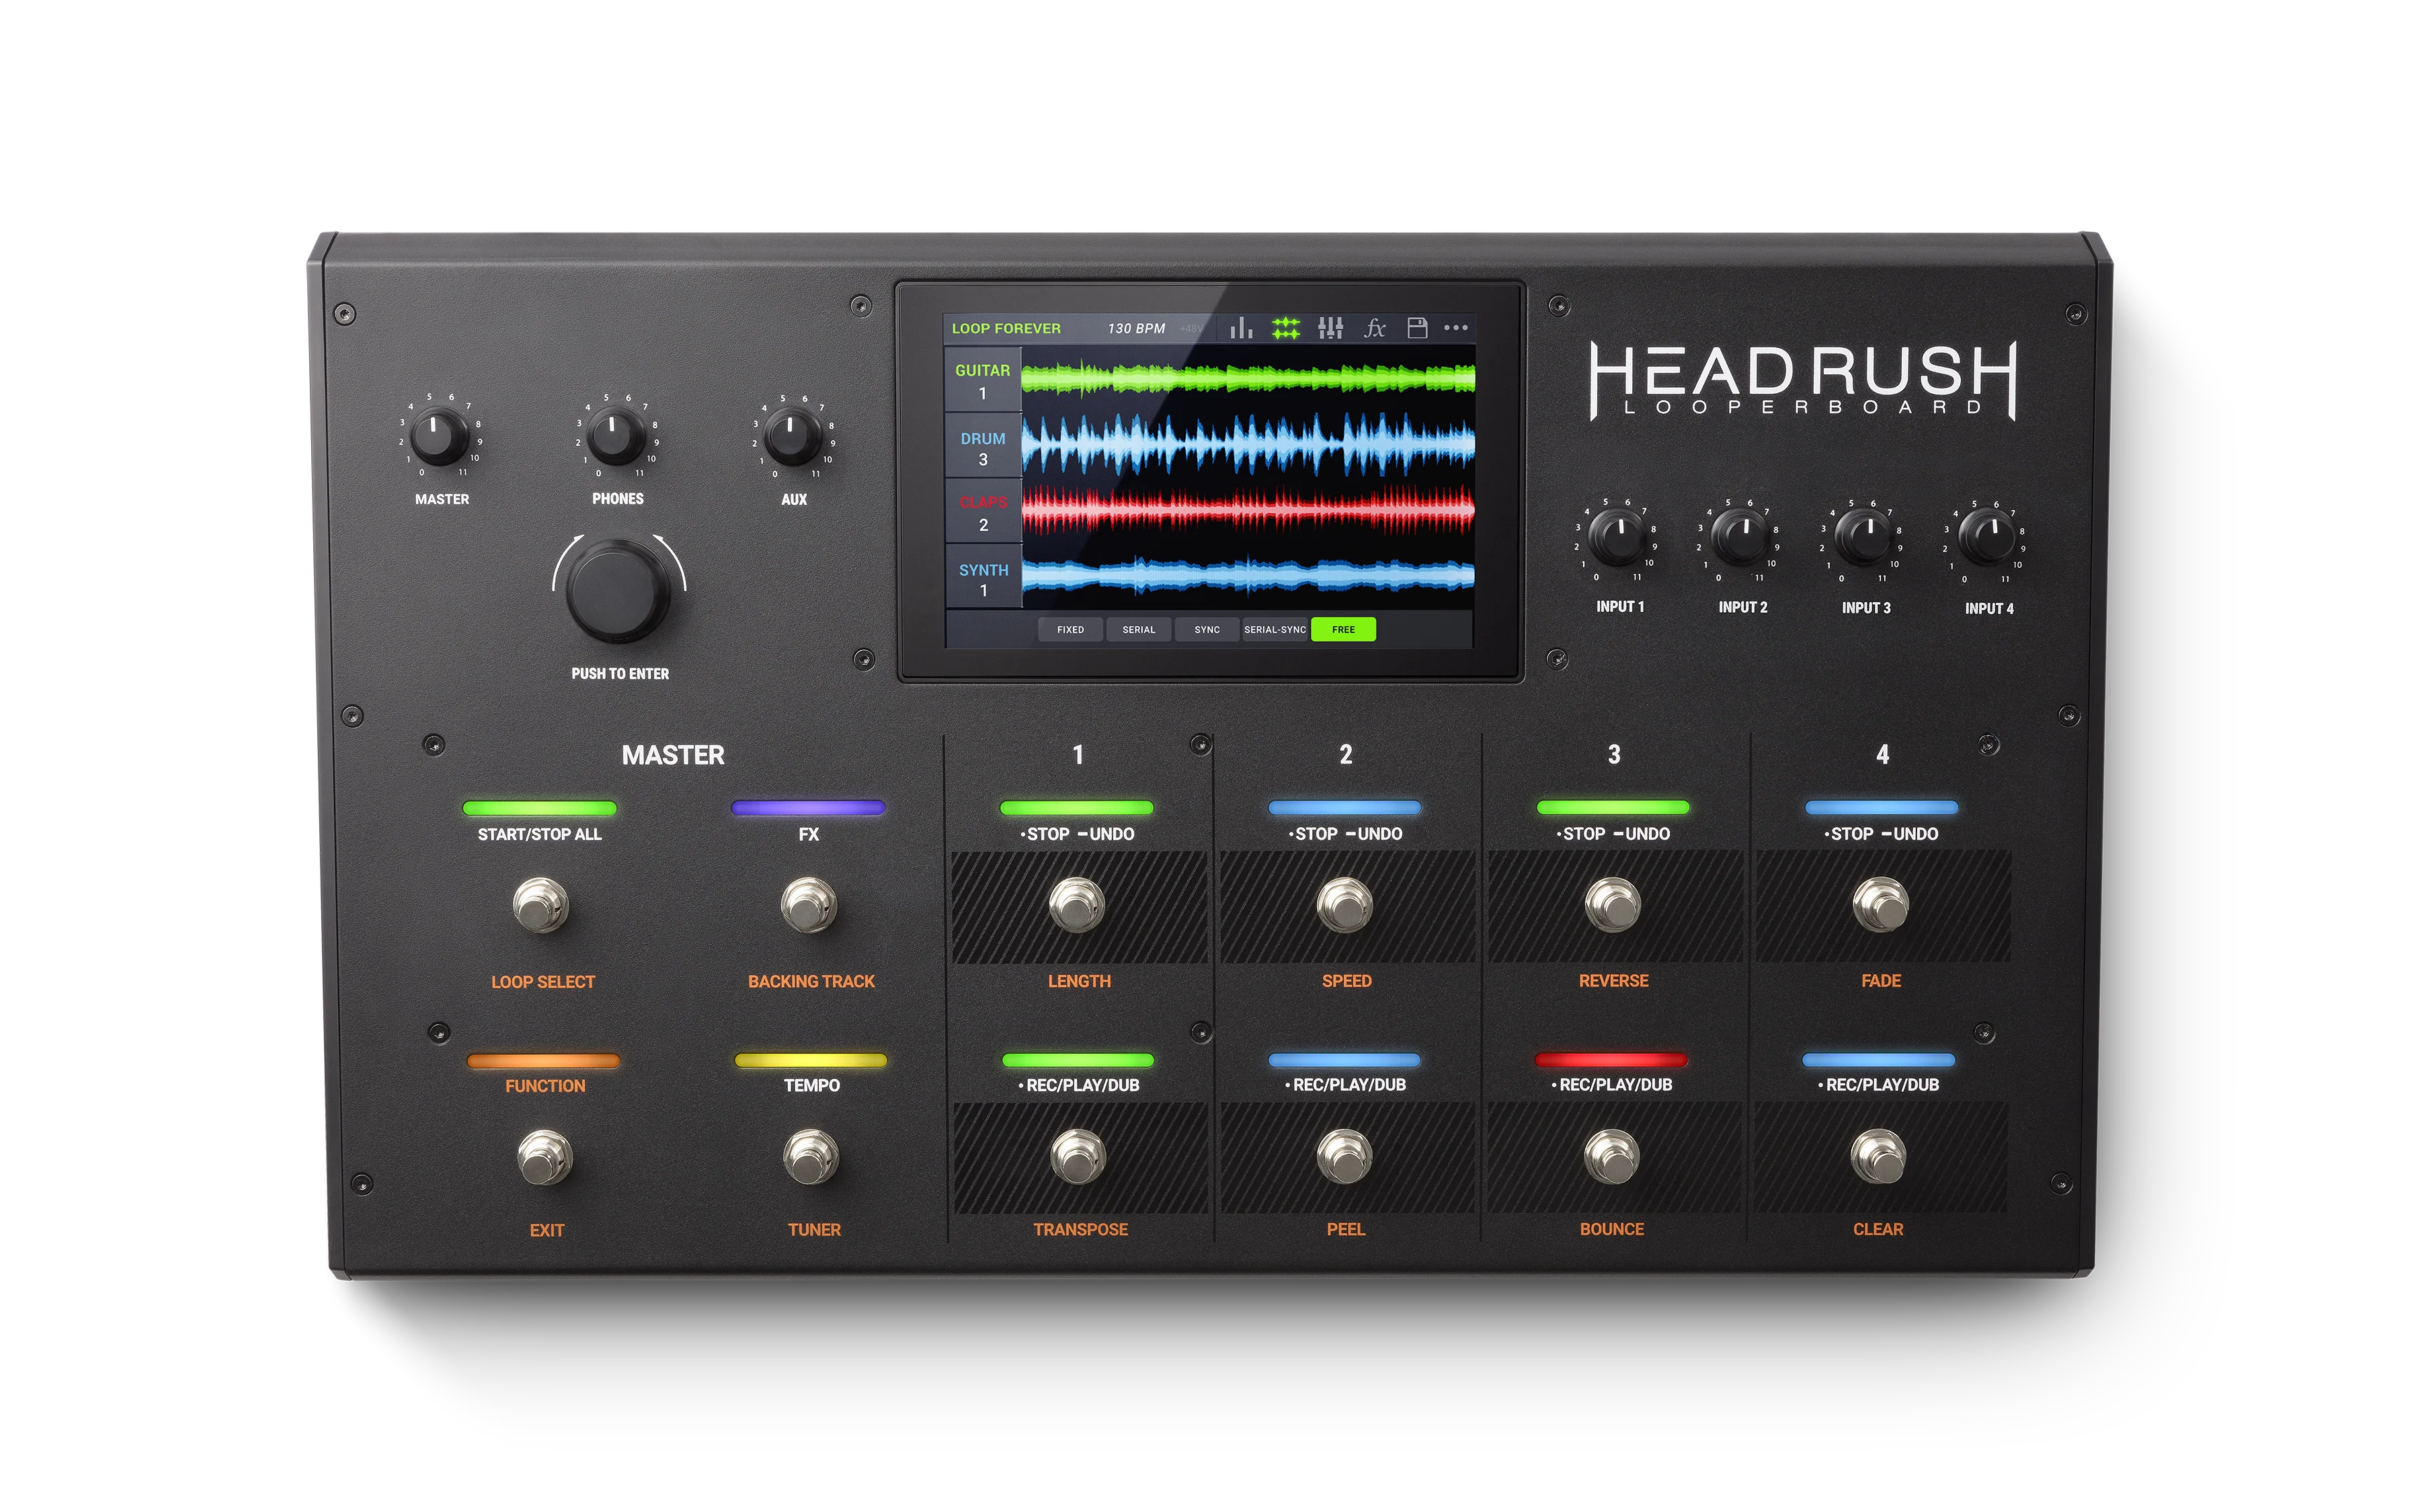Image resolution: width=2420 pixels, height=1512 pixels.
Task: Tap the +48V phantom power indicator
Action: coord(1191,329)
